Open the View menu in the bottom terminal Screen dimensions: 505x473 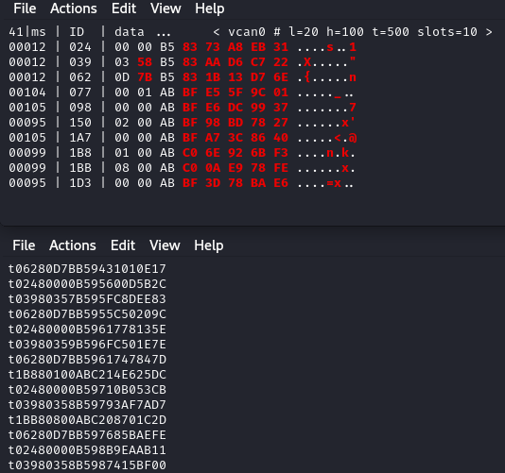tap(165, 245)
